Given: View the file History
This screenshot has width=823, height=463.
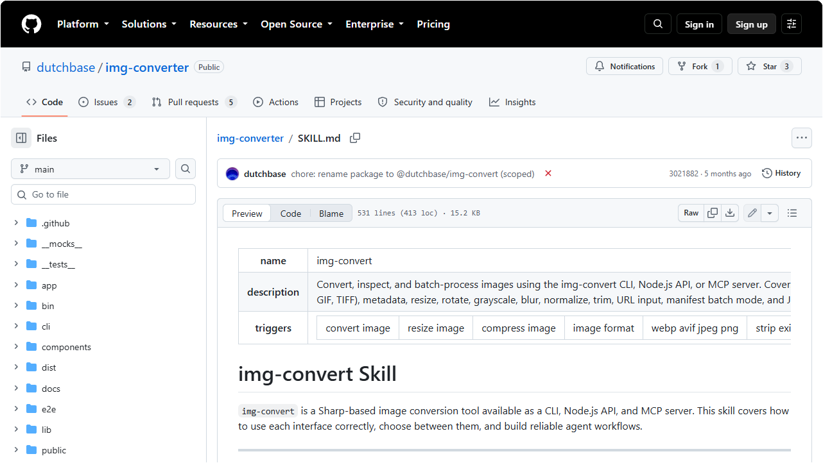Looking at the screenshot, I should tap(781, 173).
